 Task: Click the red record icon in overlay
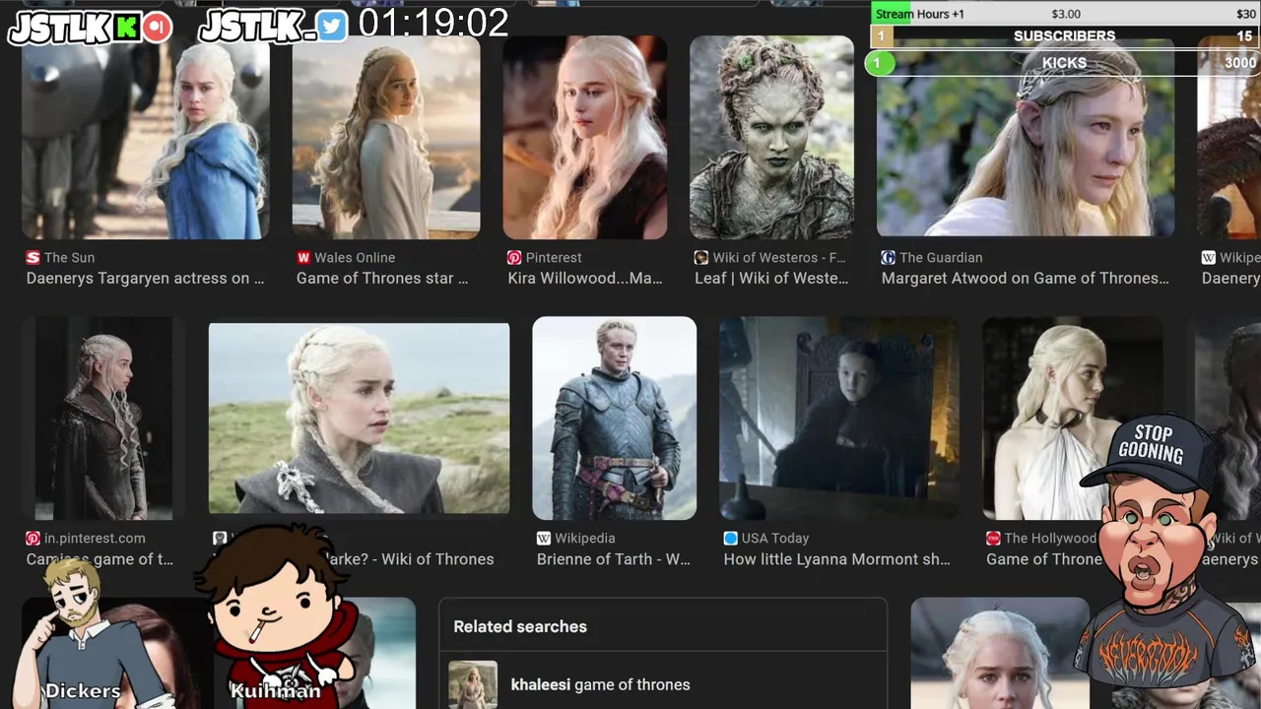156,28
